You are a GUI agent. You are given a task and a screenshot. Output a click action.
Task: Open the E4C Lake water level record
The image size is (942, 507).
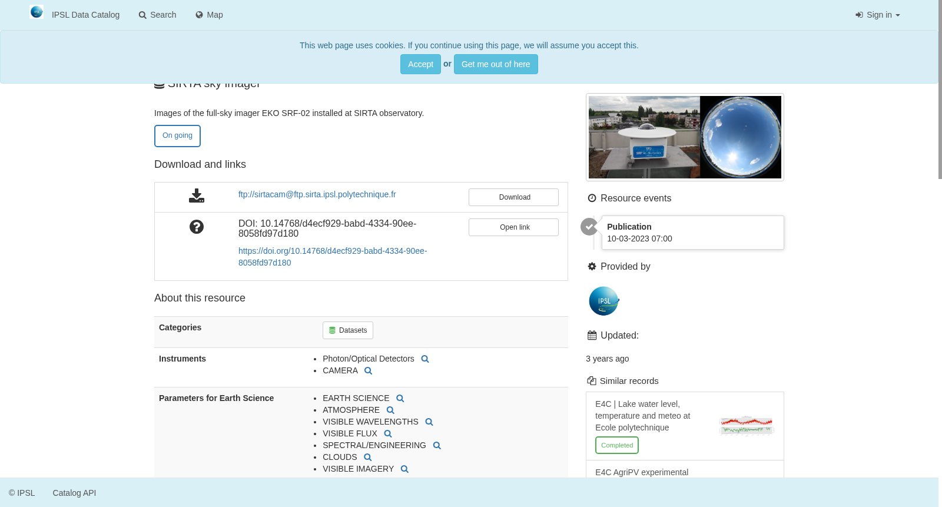coord(642,416)
